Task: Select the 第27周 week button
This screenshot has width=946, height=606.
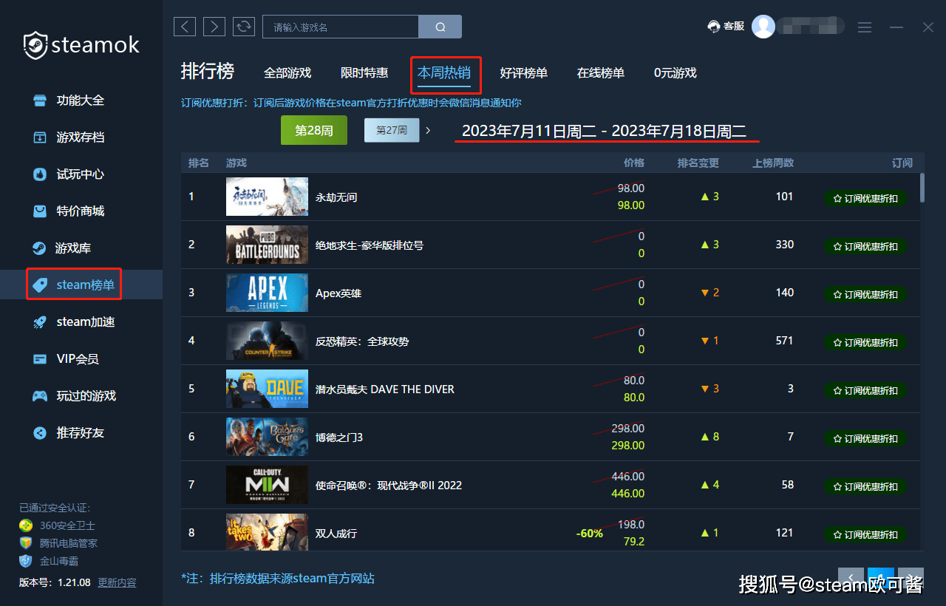Action: pos(392,130)
